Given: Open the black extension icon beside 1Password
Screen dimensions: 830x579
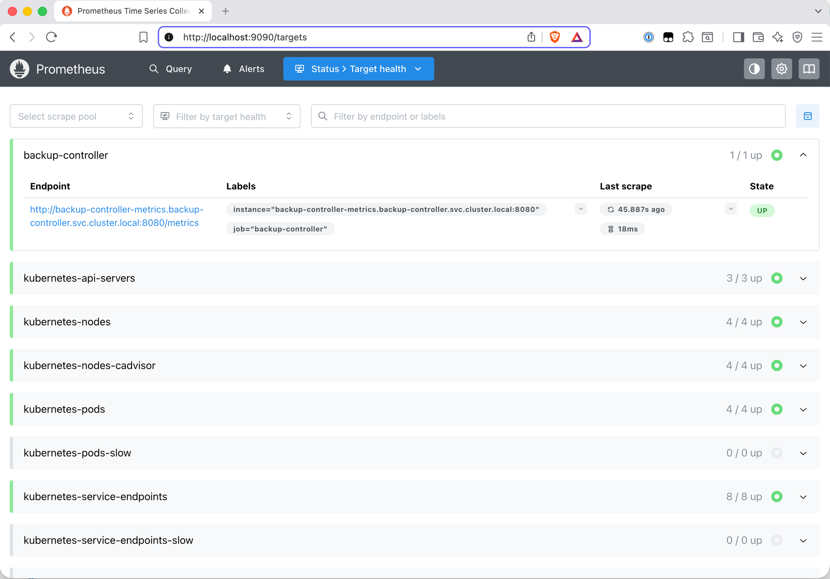Looking at the screenshot, I should point(668,37).
